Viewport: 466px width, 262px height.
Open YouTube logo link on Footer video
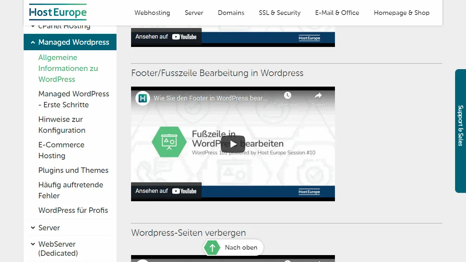(184, 191)
